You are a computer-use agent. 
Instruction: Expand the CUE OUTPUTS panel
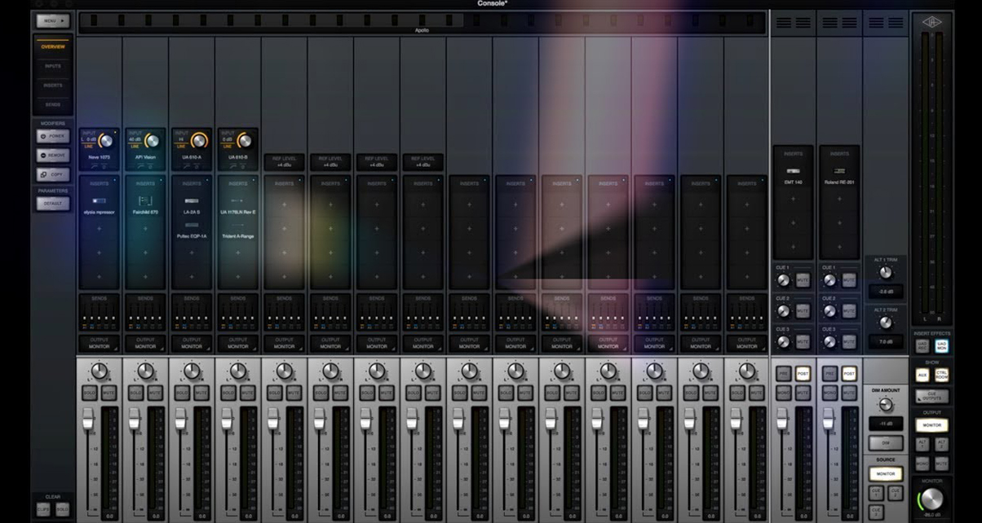click(x=933, y=394)
